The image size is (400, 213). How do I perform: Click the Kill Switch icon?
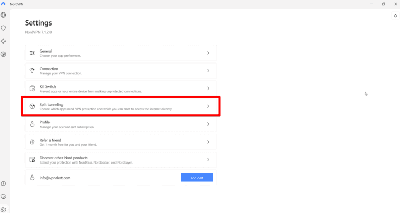coord(32,89)
